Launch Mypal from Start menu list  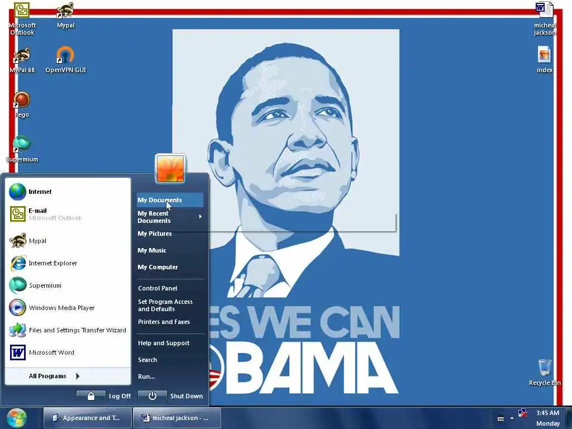point(68,241)
